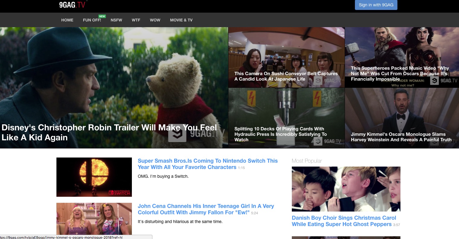Open the 9GAG.TV logo homepage
Screen dimensions: 459x239
pyautogui.click(x=72, y=5)
